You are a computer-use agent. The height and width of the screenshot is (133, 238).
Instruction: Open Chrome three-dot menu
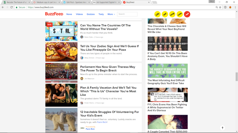click(235, 7)
